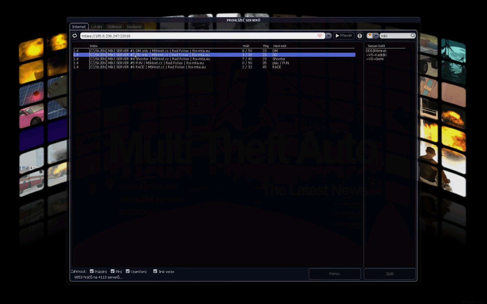Select the MIKI SERVER #6 RACE row
Image resolution: width=487 pixels, height=304 pixels.
click(x=214, y=67)
